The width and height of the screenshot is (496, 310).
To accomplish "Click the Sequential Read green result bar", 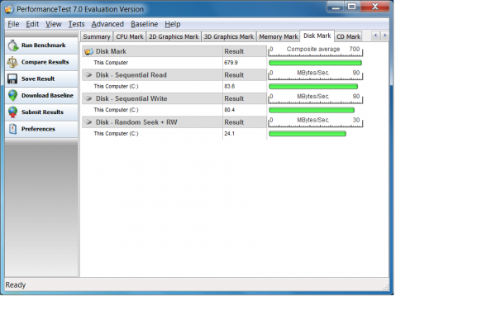I will click(313, 86).
